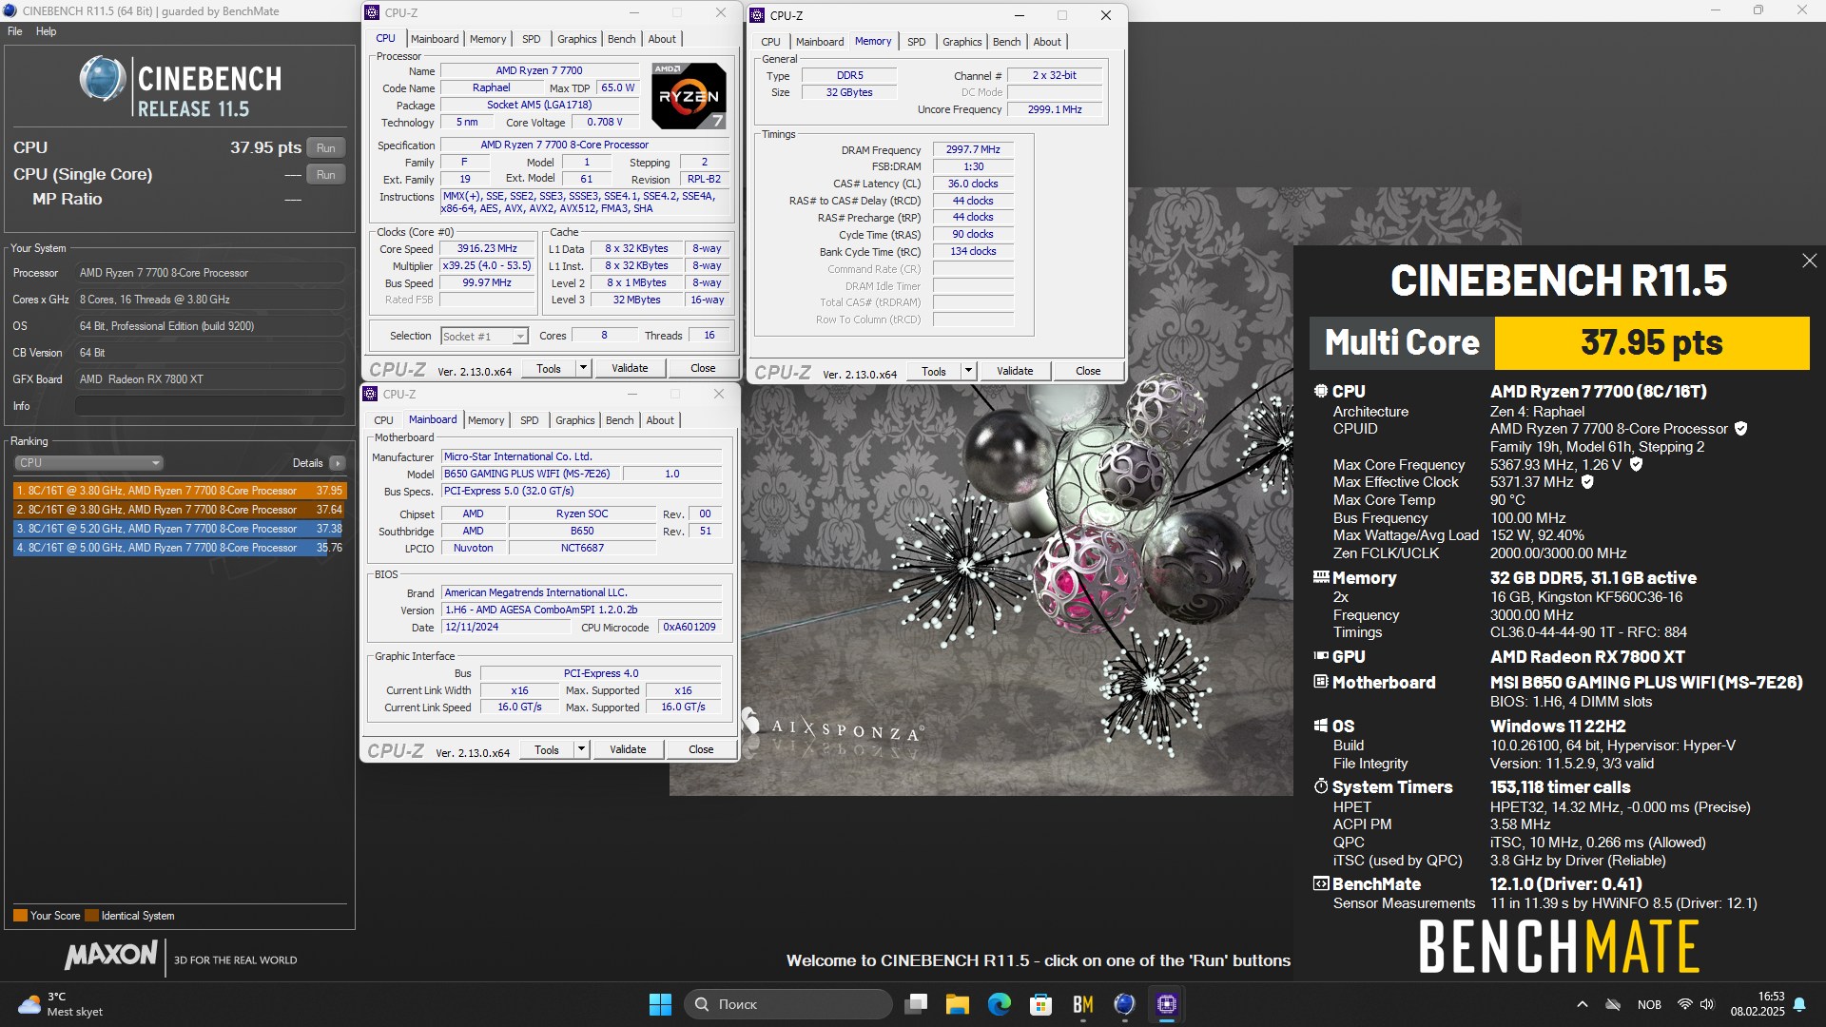The height and width of the screenshot is (1027, 1826).
Task: Select ranking row 1 scoring 37.95
Action: point(180,491)
